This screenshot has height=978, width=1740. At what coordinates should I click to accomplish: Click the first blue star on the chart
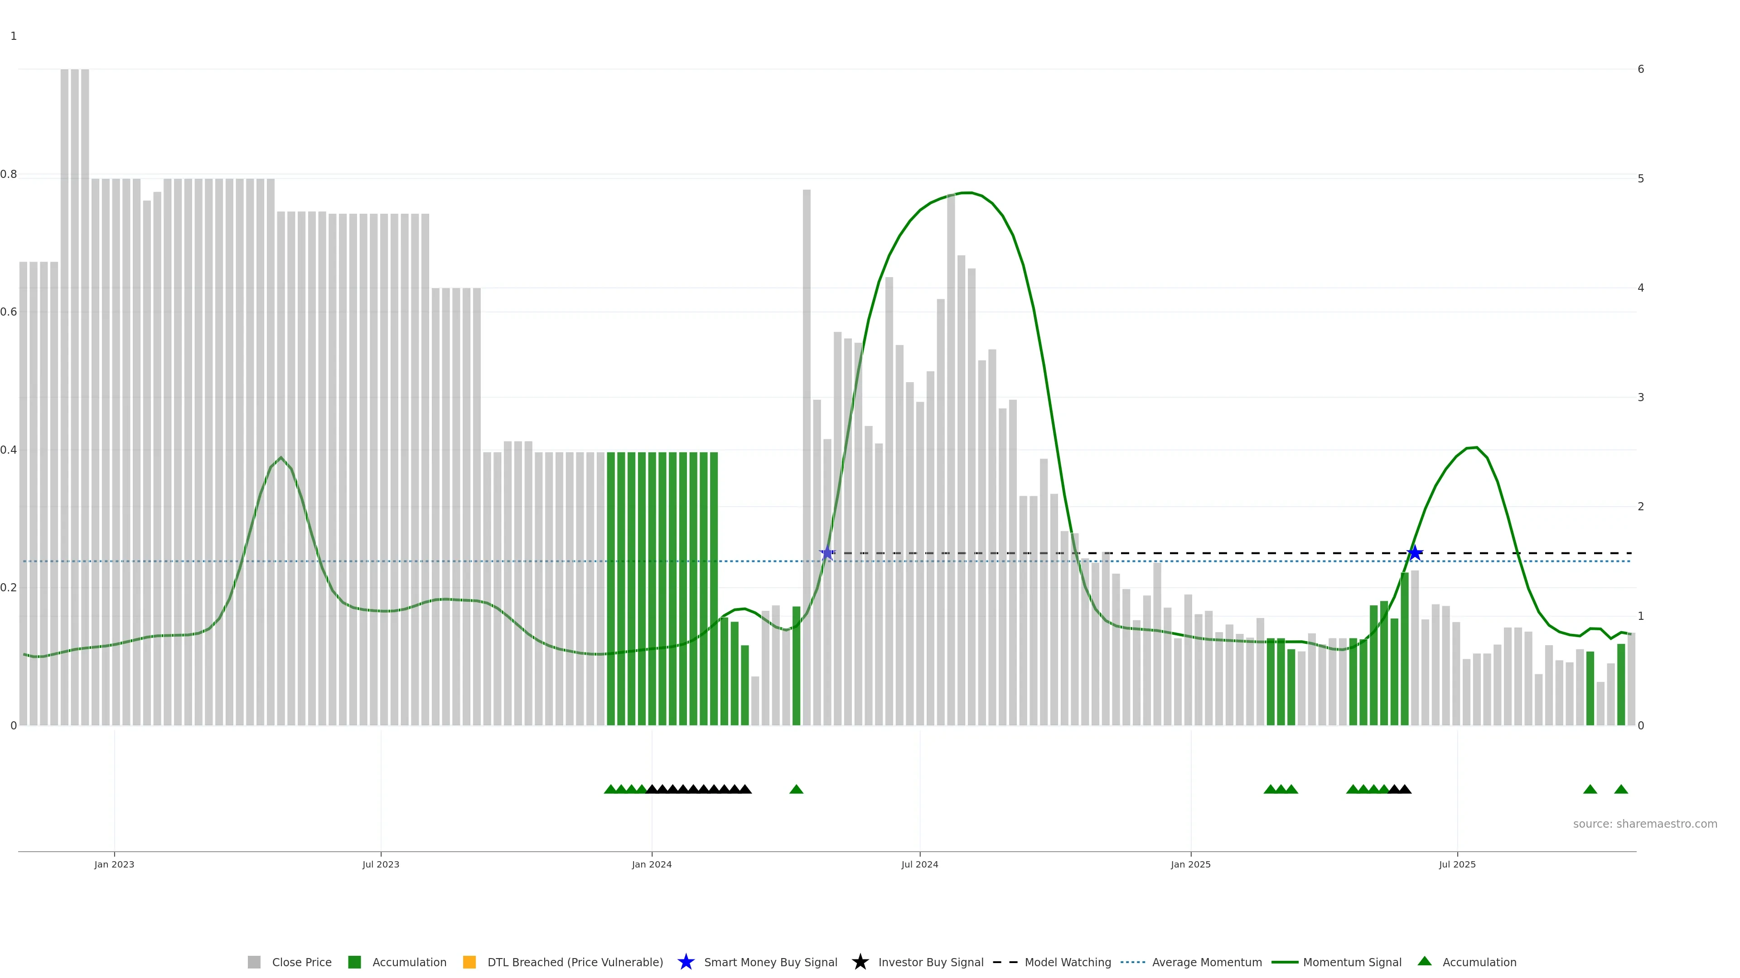point(827,553)
